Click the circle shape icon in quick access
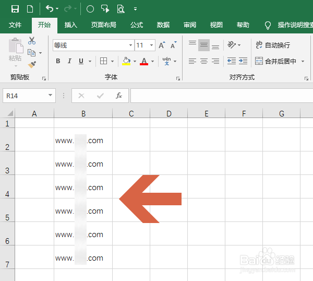Viewport: 313px width, 281px height. coord(90,9)
